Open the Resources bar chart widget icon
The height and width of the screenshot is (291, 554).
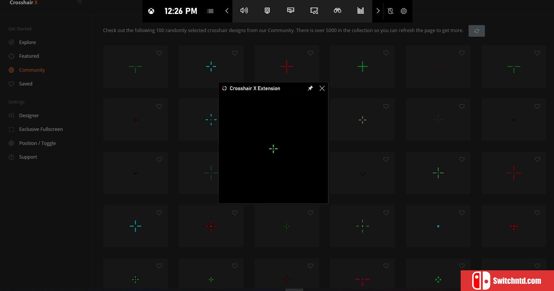coord(361,11)
